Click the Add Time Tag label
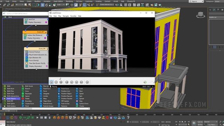The width and height of the screenshot is (224, 126). click(165, 125)
